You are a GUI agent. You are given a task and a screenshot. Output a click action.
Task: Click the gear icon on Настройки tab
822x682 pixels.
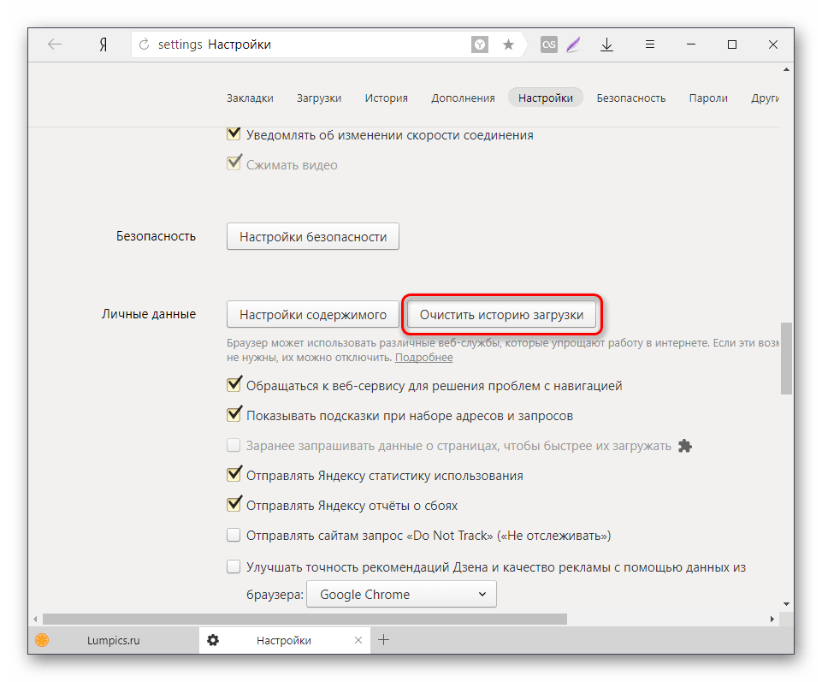coord(213,640)
